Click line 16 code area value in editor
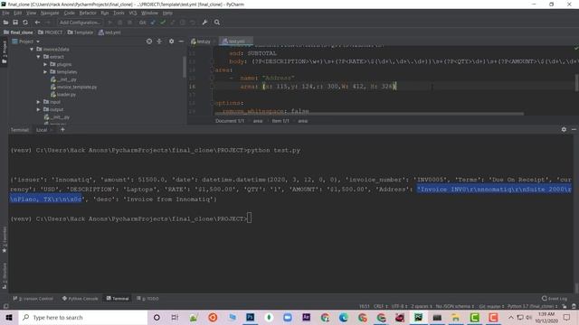The width and height of the screenshot is (579, 325). pyautogui.click(x=328, y=87)
